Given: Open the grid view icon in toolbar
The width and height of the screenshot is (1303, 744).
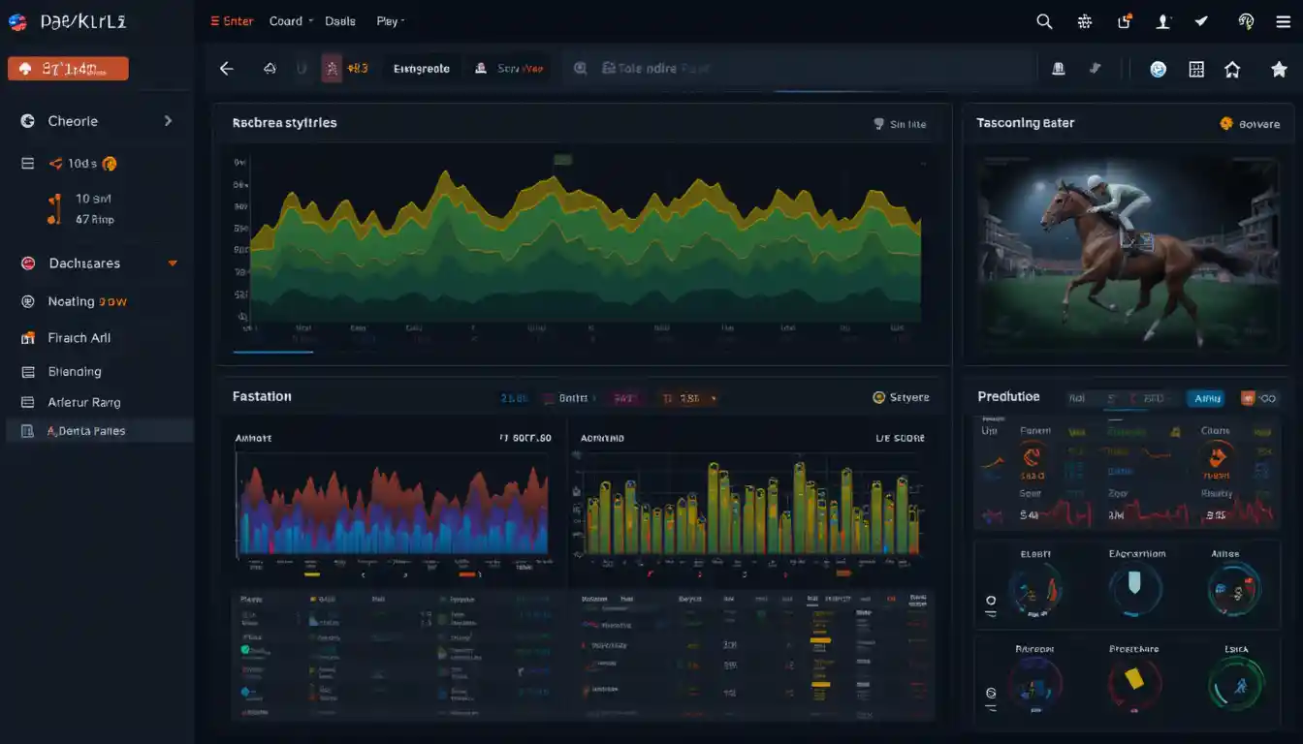Looking at the screenshot, I should click(x=1196, y=69).
